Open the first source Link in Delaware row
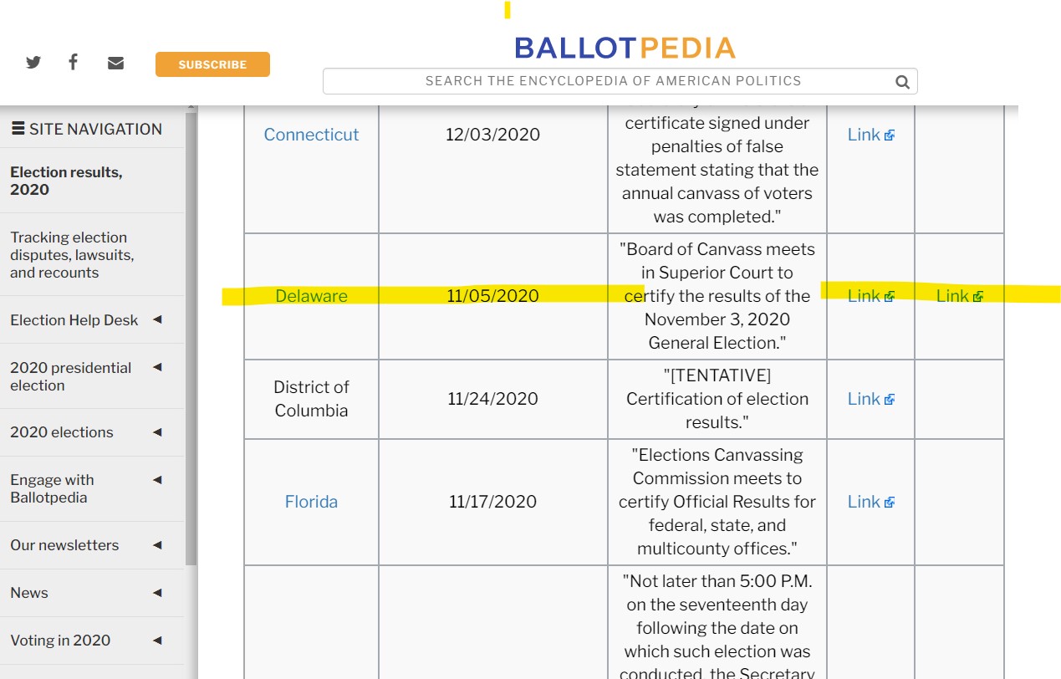Image resolution: width=1061 pixels, height=679 pixels. coord(870,296)
